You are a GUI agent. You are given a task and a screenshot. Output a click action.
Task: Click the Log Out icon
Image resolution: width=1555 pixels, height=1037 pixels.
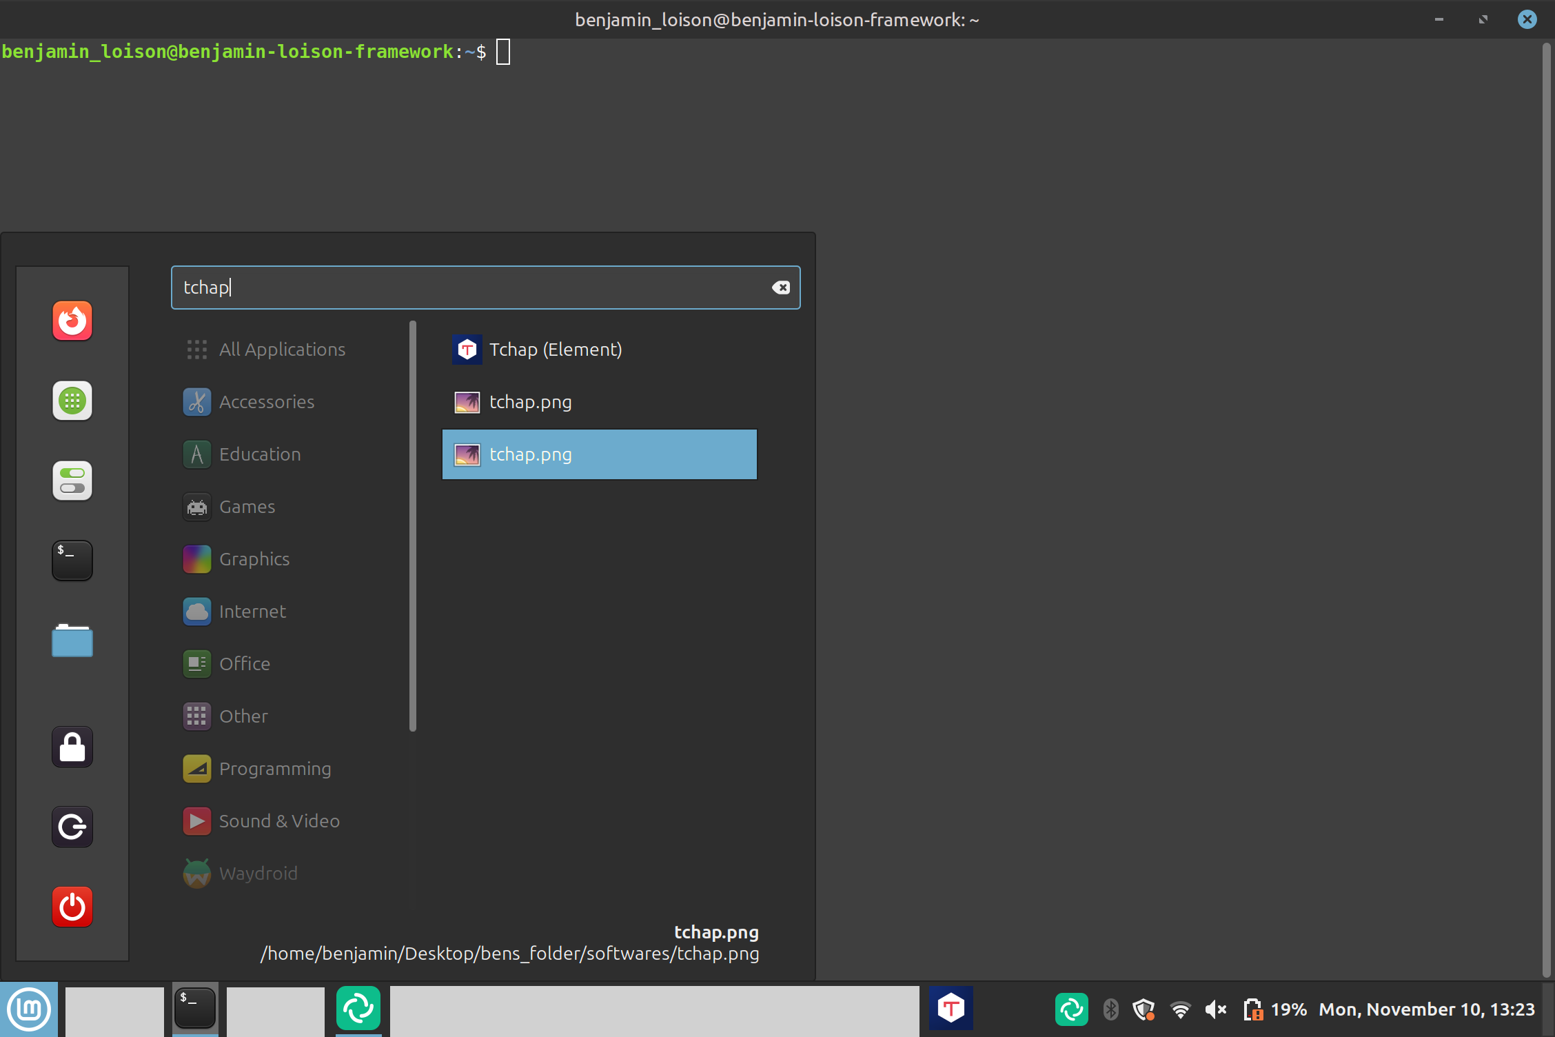[x=72, y=827]
